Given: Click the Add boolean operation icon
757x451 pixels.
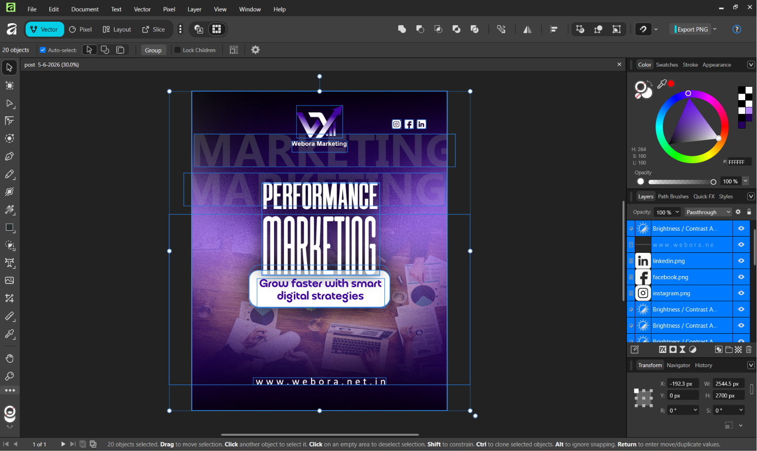Looking at the screenshot, I should 402,29.
